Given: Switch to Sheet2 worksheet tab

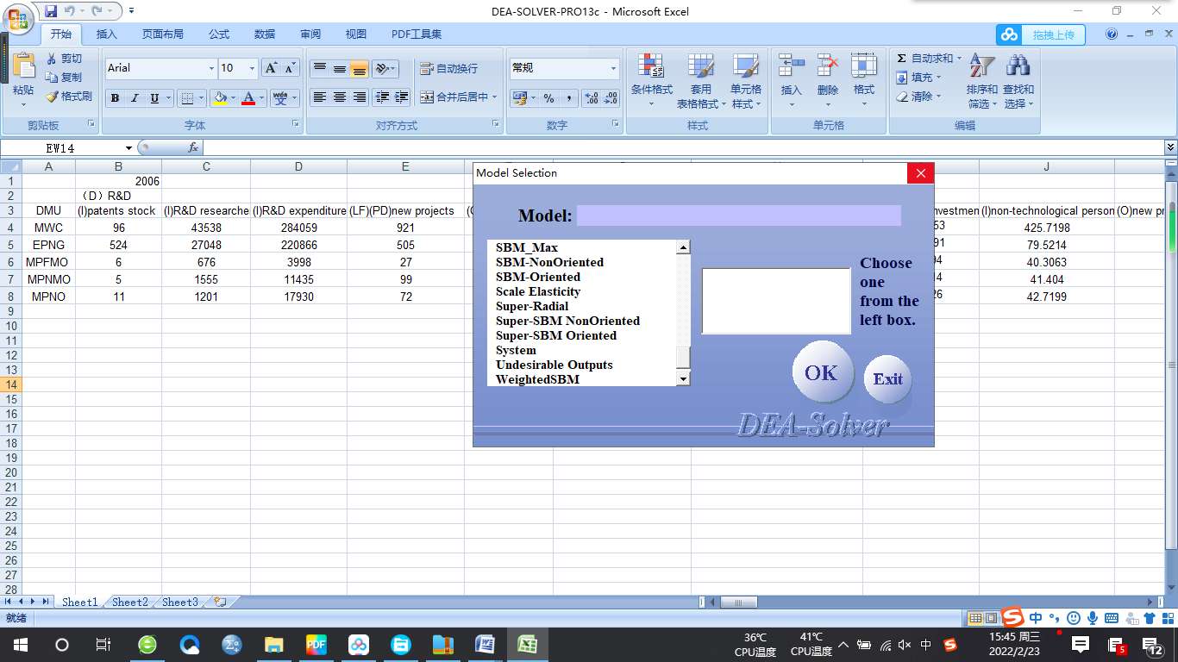Looking at the screenshot, I should pos(130,602).
